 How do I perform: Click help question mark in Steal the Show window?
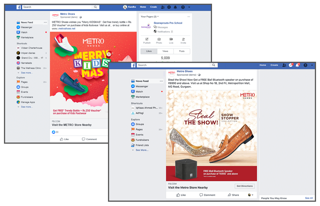[305, 65]
